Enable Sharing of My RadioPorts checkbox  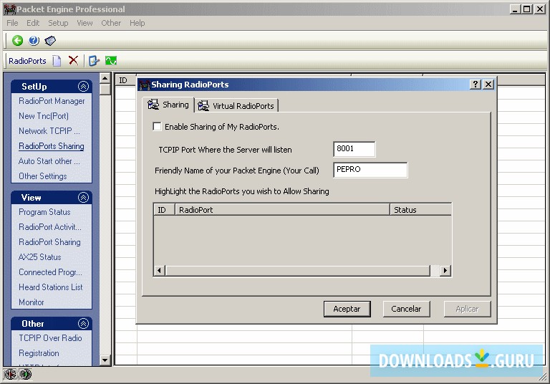click(157, 126)
